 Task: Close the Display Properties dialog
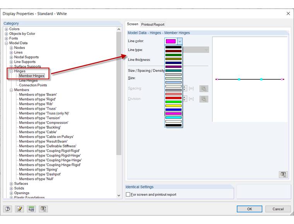(x=288, y=14)
